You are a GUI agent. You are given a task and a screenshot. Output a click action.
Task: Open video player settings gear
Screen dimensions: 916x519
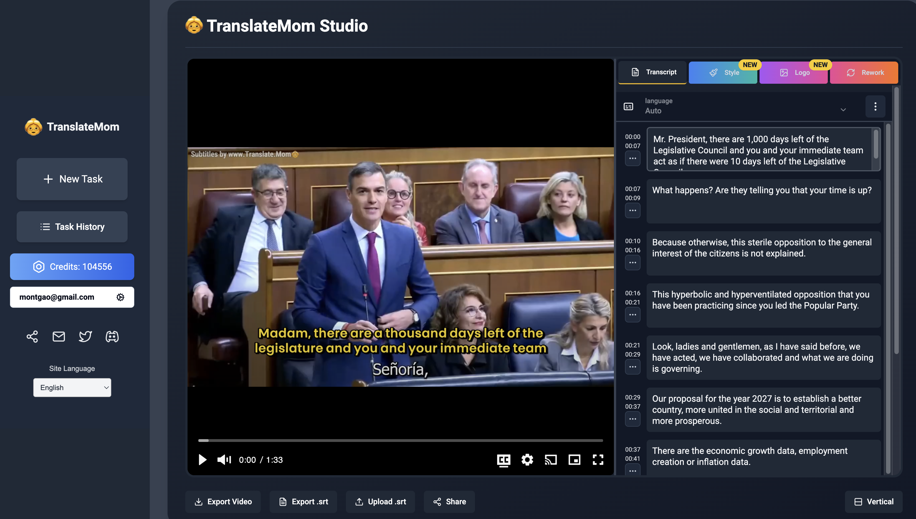[527, 460]
